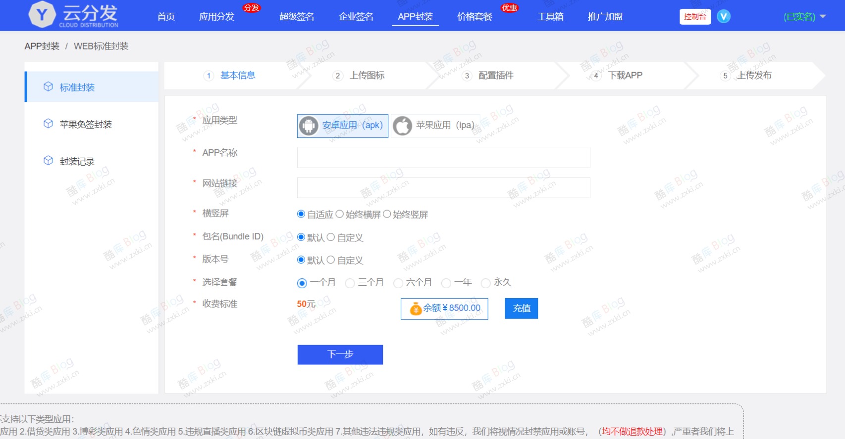Click the cube icon beside 封装记录
845x439 pixels.
(48, 161)
